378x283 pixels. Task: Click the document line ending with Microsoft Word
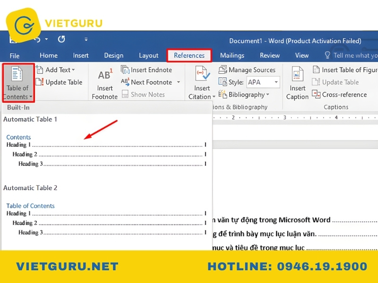click(295, 220)
